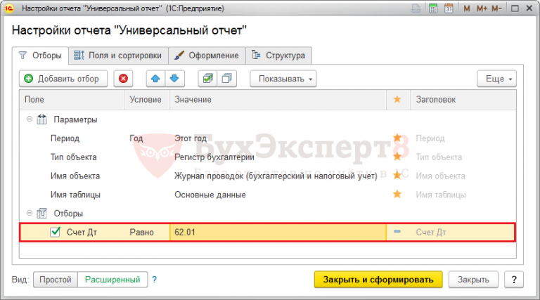Click the Заголовок column header
Screen dimensions: 540x300
463,100
